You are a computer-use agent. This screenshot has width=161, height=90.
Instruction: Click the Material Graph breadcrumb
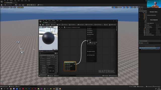(76, 27)
